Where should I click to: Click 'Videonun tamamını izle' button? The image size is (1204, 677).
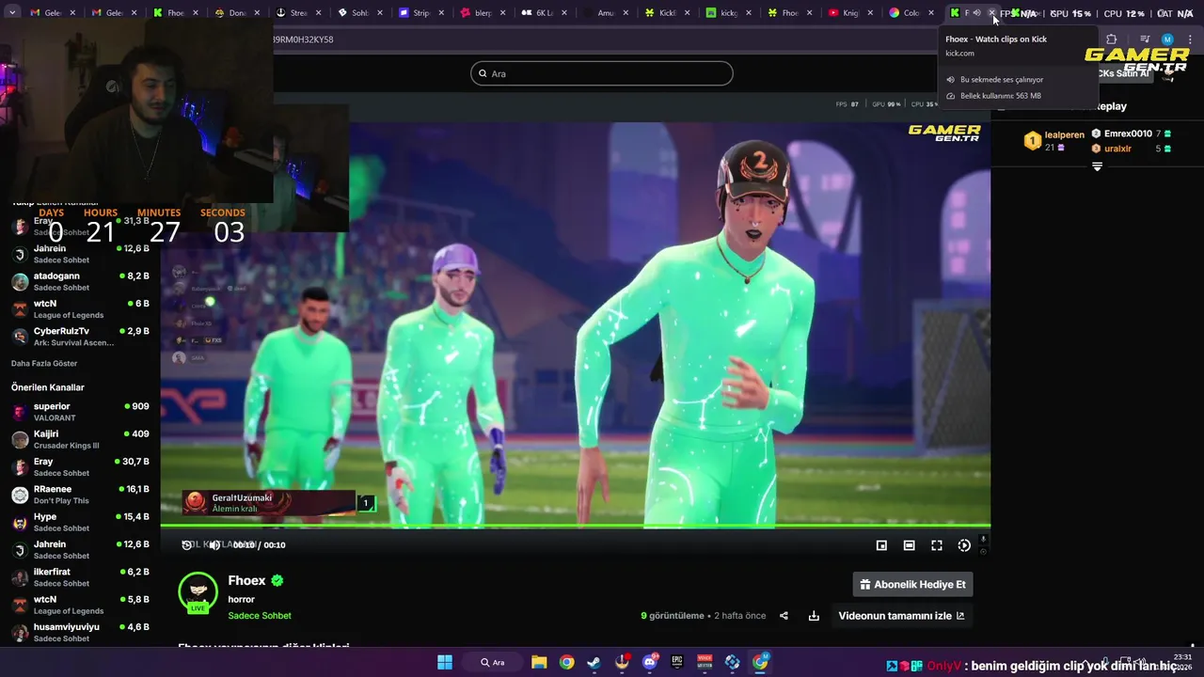[x=901, y=616]
